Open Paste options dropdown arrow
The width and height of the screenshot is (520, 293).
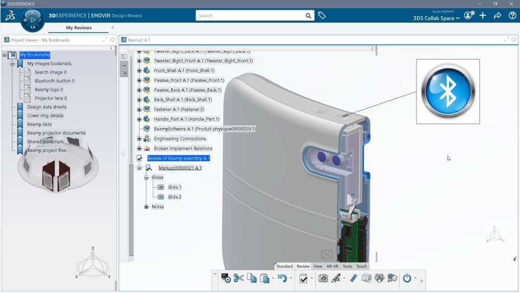click(x=273, y=278)
